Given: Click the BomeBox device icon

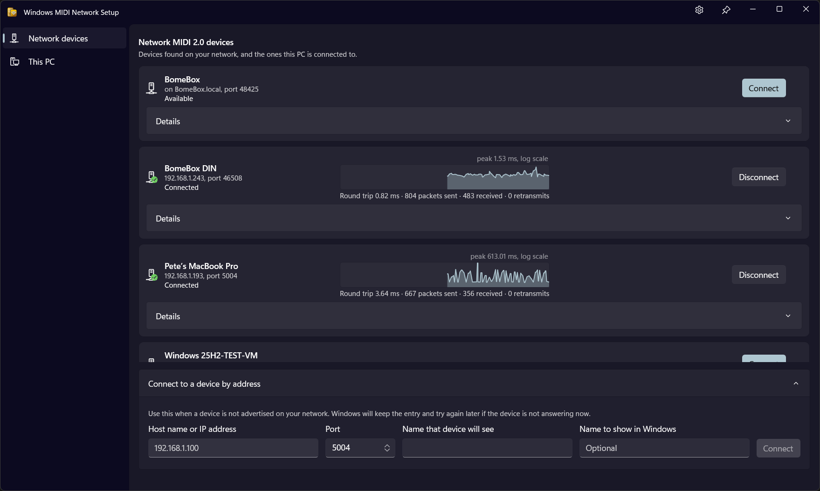Looking at the screenshot, I should click(152, 88).
